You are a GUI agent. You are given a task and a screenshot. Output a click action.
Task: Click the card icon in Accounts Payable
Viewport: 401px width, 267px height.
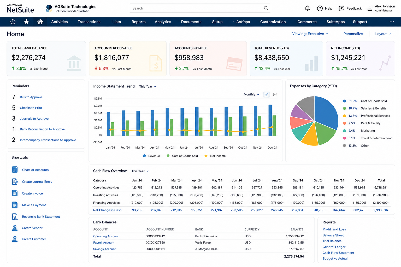(x=234, y=64)
